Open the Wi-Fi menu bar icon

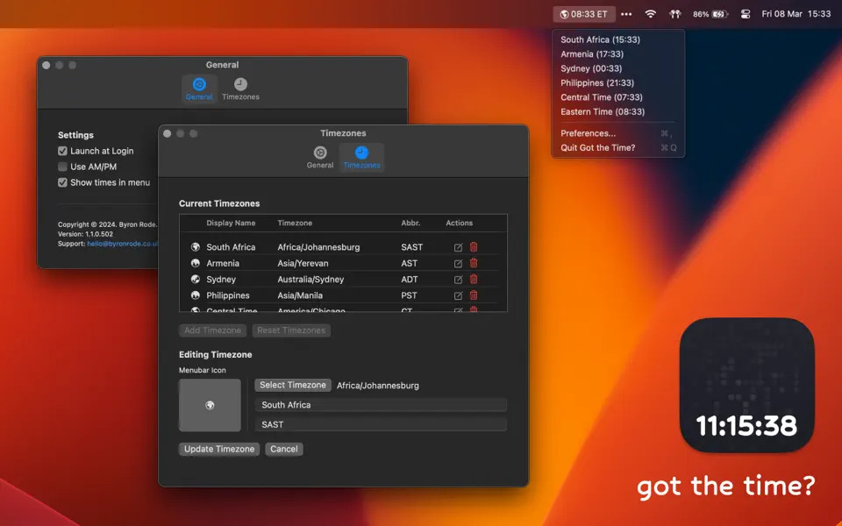click(x=650, y=15)
